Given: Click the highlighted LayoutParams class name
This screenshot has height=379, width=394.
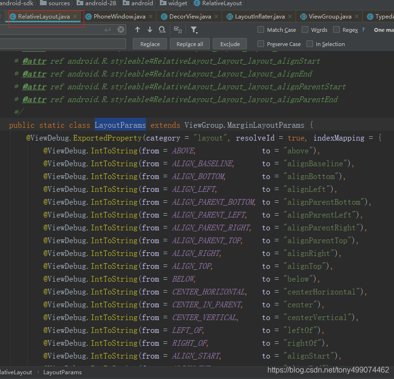Looking at the screenshot, I should [120, 125].
